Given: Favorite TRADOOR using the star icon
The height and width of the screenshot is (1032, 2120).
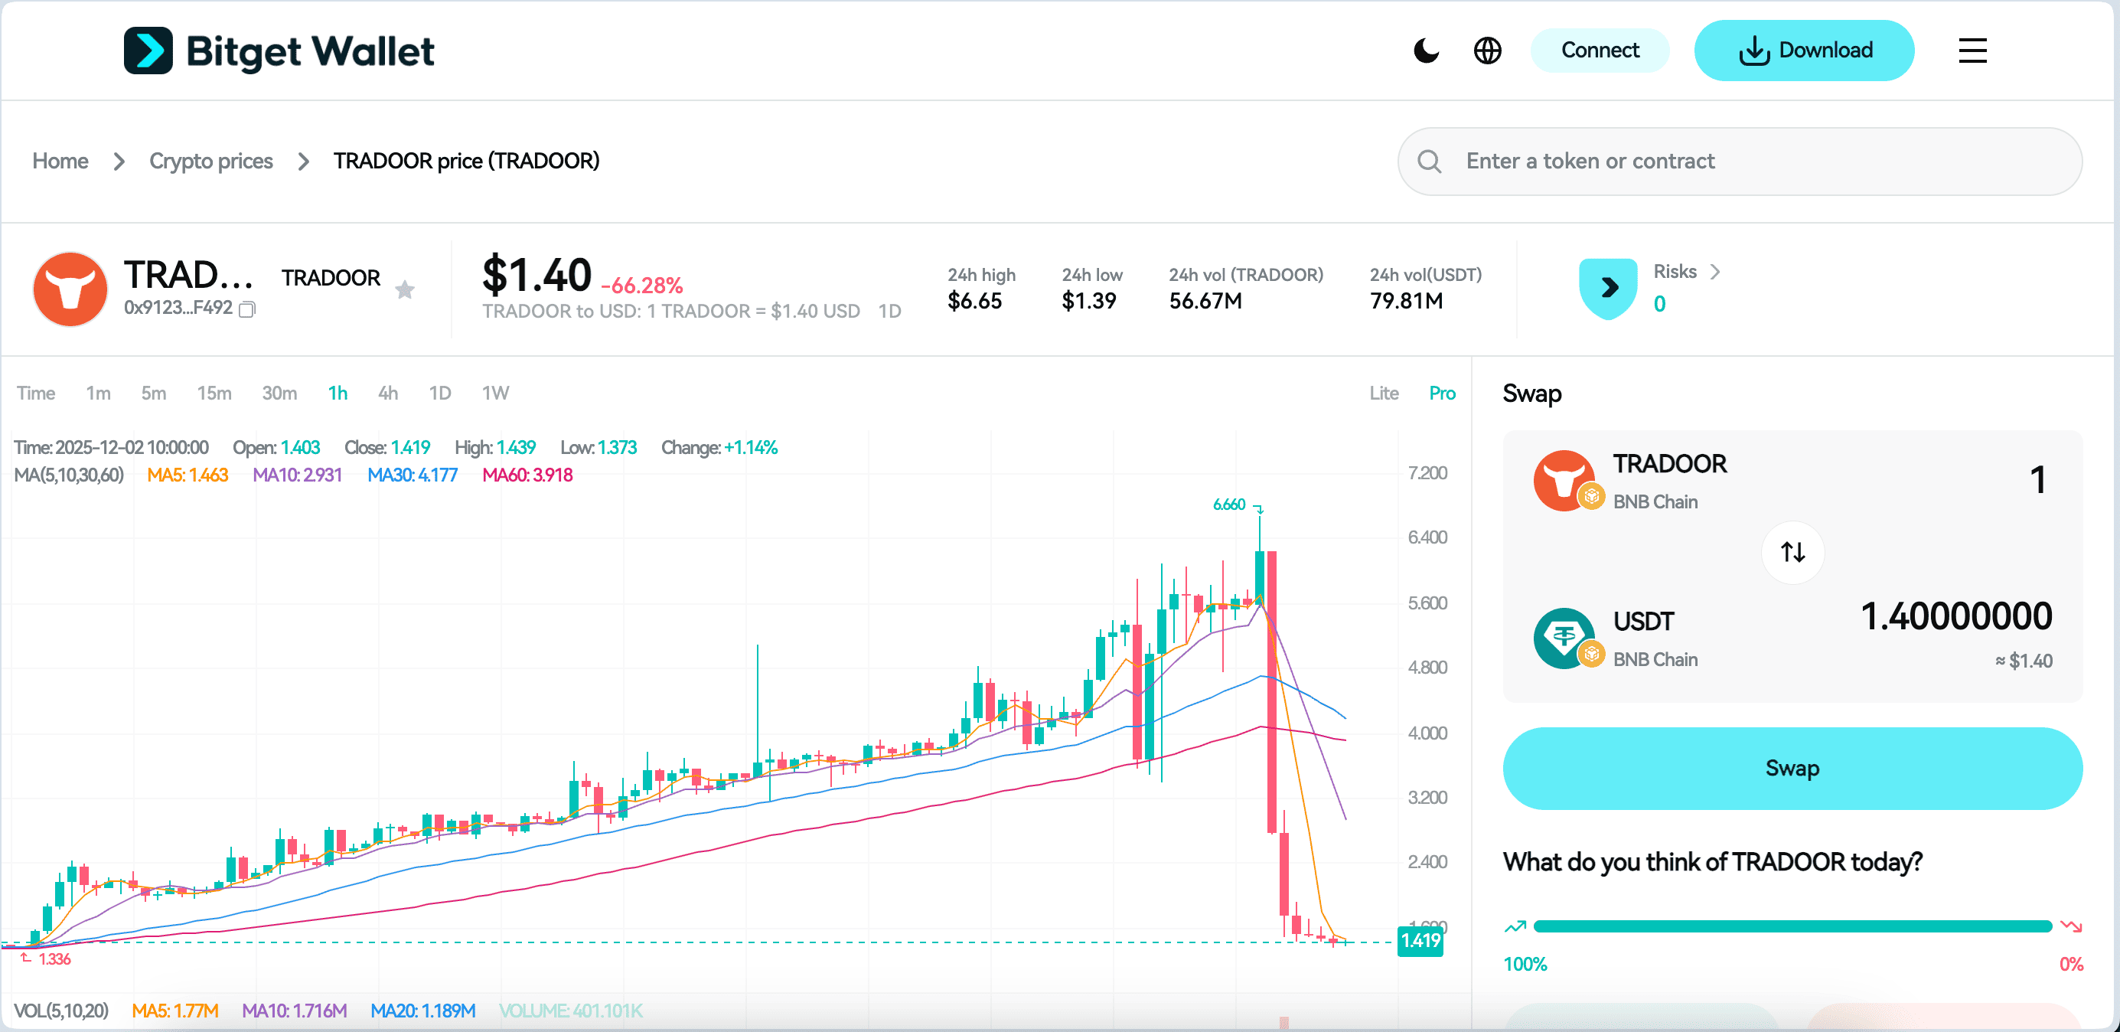Looking at the screenshot, I should 406,289.
